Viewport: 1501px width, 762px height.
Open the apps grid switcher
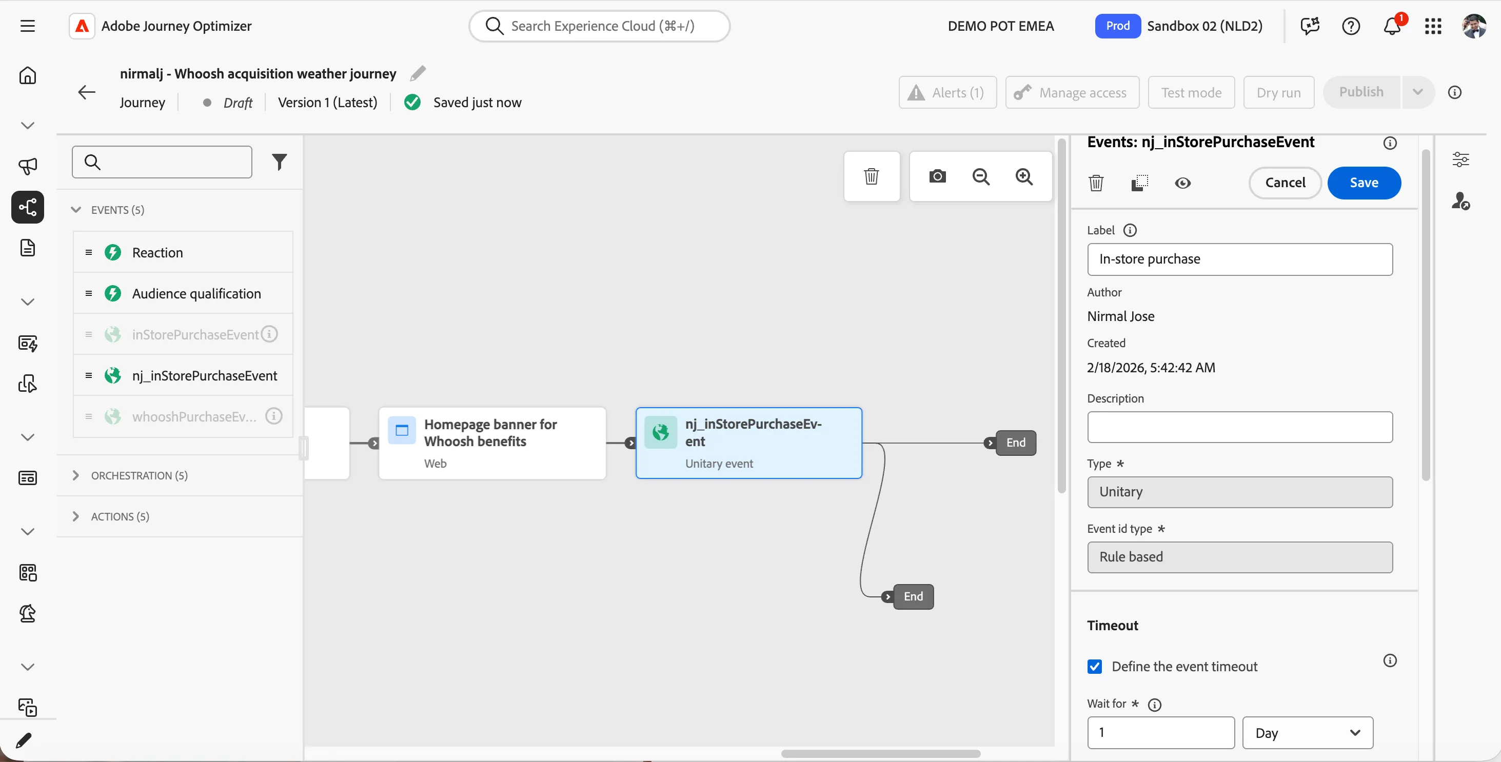[1432, 26]
